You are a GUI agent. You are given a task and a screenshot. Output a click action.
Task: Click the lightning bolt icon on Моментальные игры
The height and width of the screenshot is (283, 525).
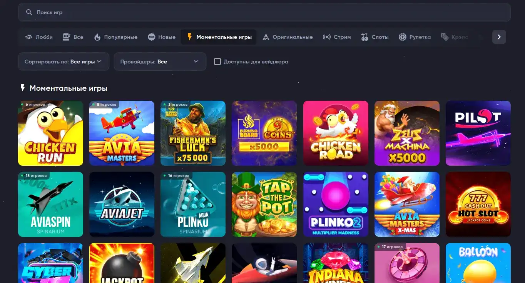coord(189,37)
